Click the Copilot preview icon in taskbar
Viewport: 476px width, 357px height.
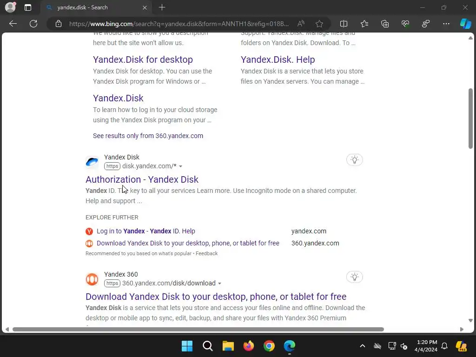click(461, 346)
